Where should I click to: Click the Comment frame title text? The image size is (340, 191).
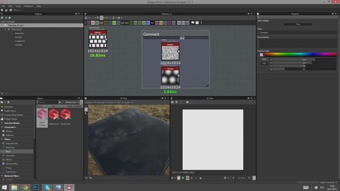[151, 34]
